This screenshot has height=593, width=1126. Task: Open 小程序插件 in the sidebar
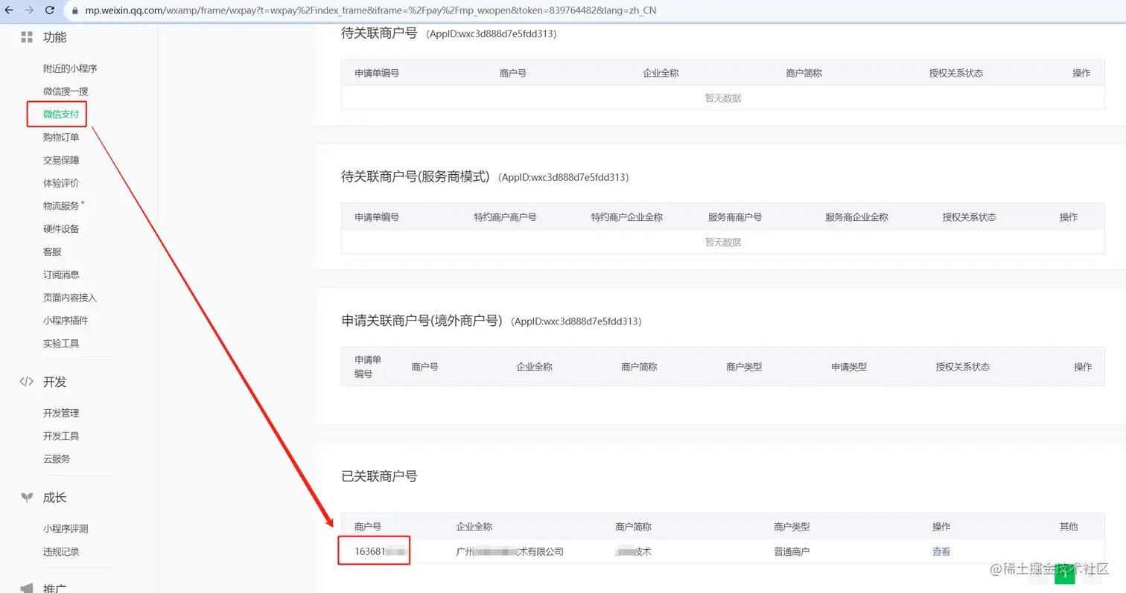tap(66, 321)
